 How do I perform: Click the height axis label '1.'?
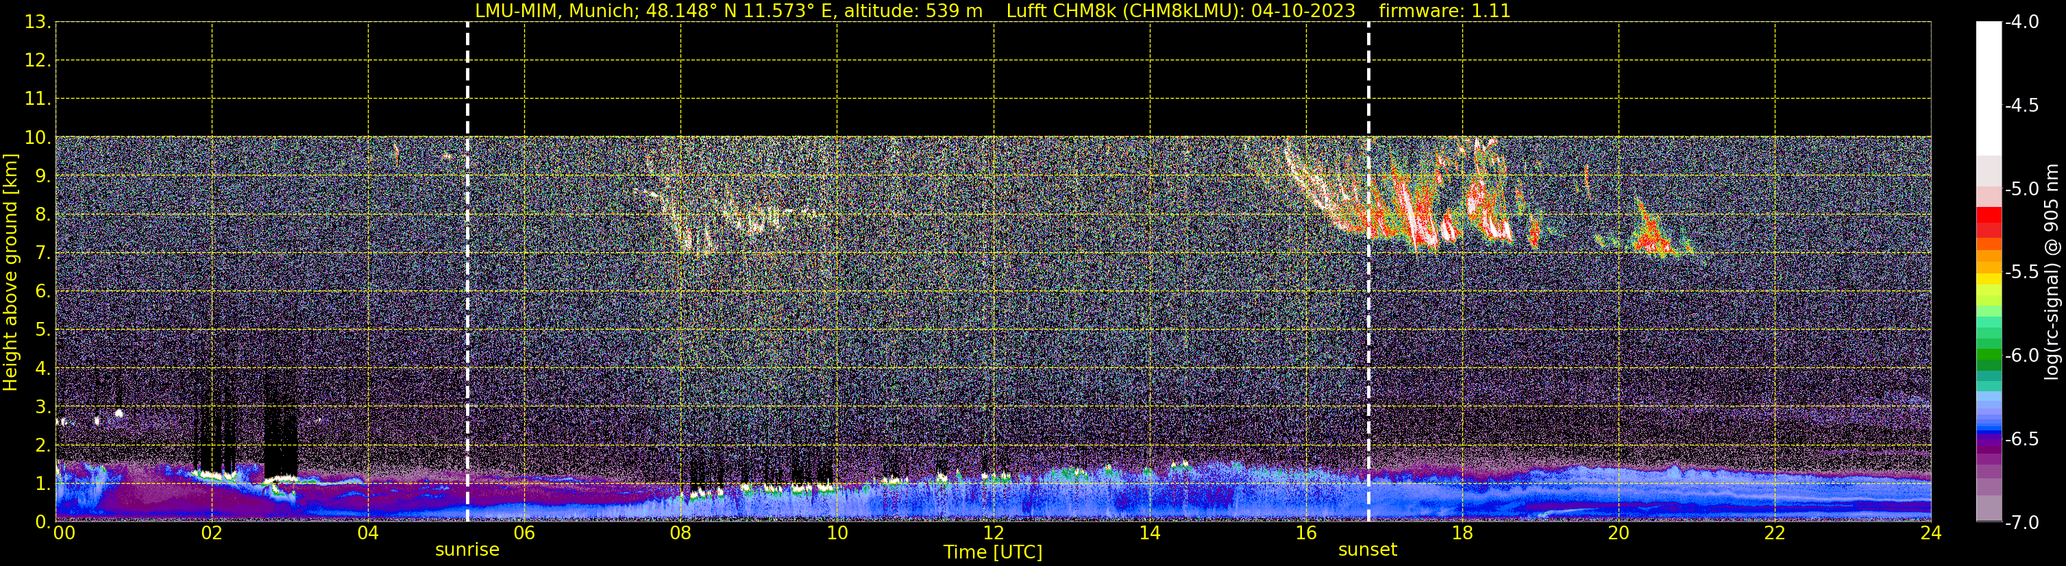pos(43,484)
